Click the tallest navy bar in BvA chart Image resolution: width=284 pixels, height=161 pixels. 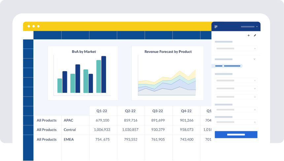(x=104, y=74)
